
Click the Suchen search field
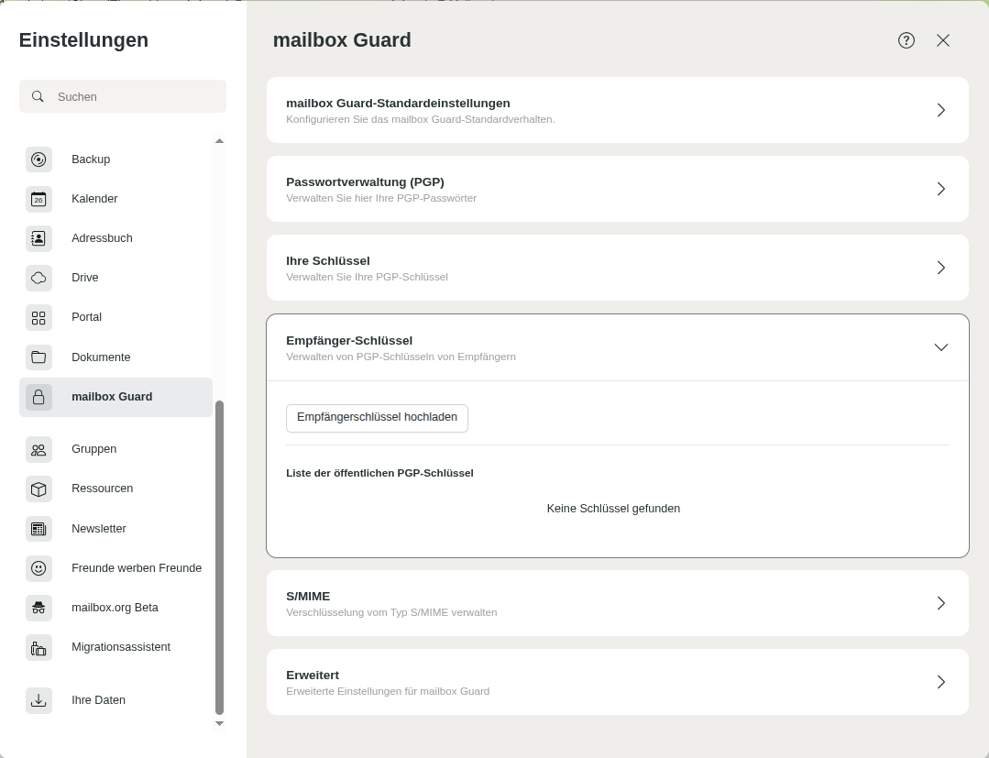(x=123, y=96)
